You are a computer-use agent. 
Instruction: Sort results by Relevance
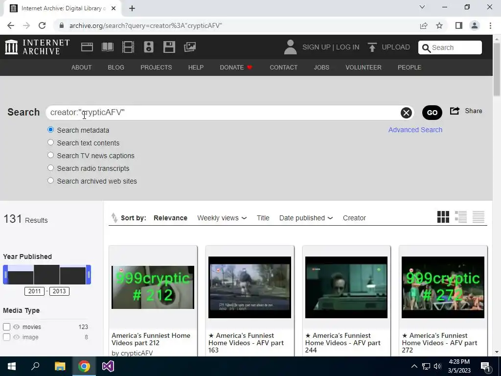tap(170, 218)
